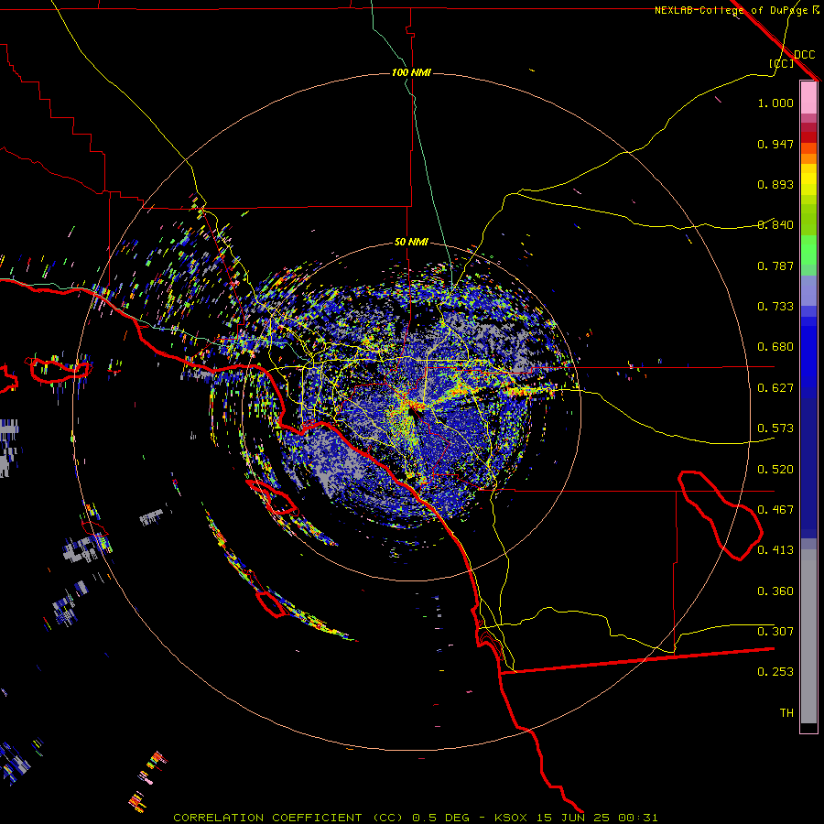824x824 pixels.
Task: Click the 0.627 legend value
Action: (x=775, y=388)
